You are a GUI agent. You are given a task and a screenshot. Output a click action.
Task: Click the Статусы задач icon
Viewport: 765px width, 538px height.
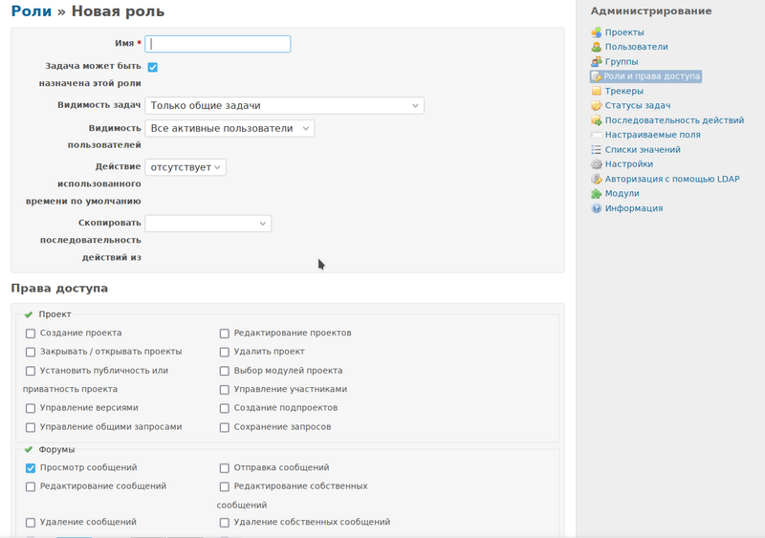tap(596, 106)
